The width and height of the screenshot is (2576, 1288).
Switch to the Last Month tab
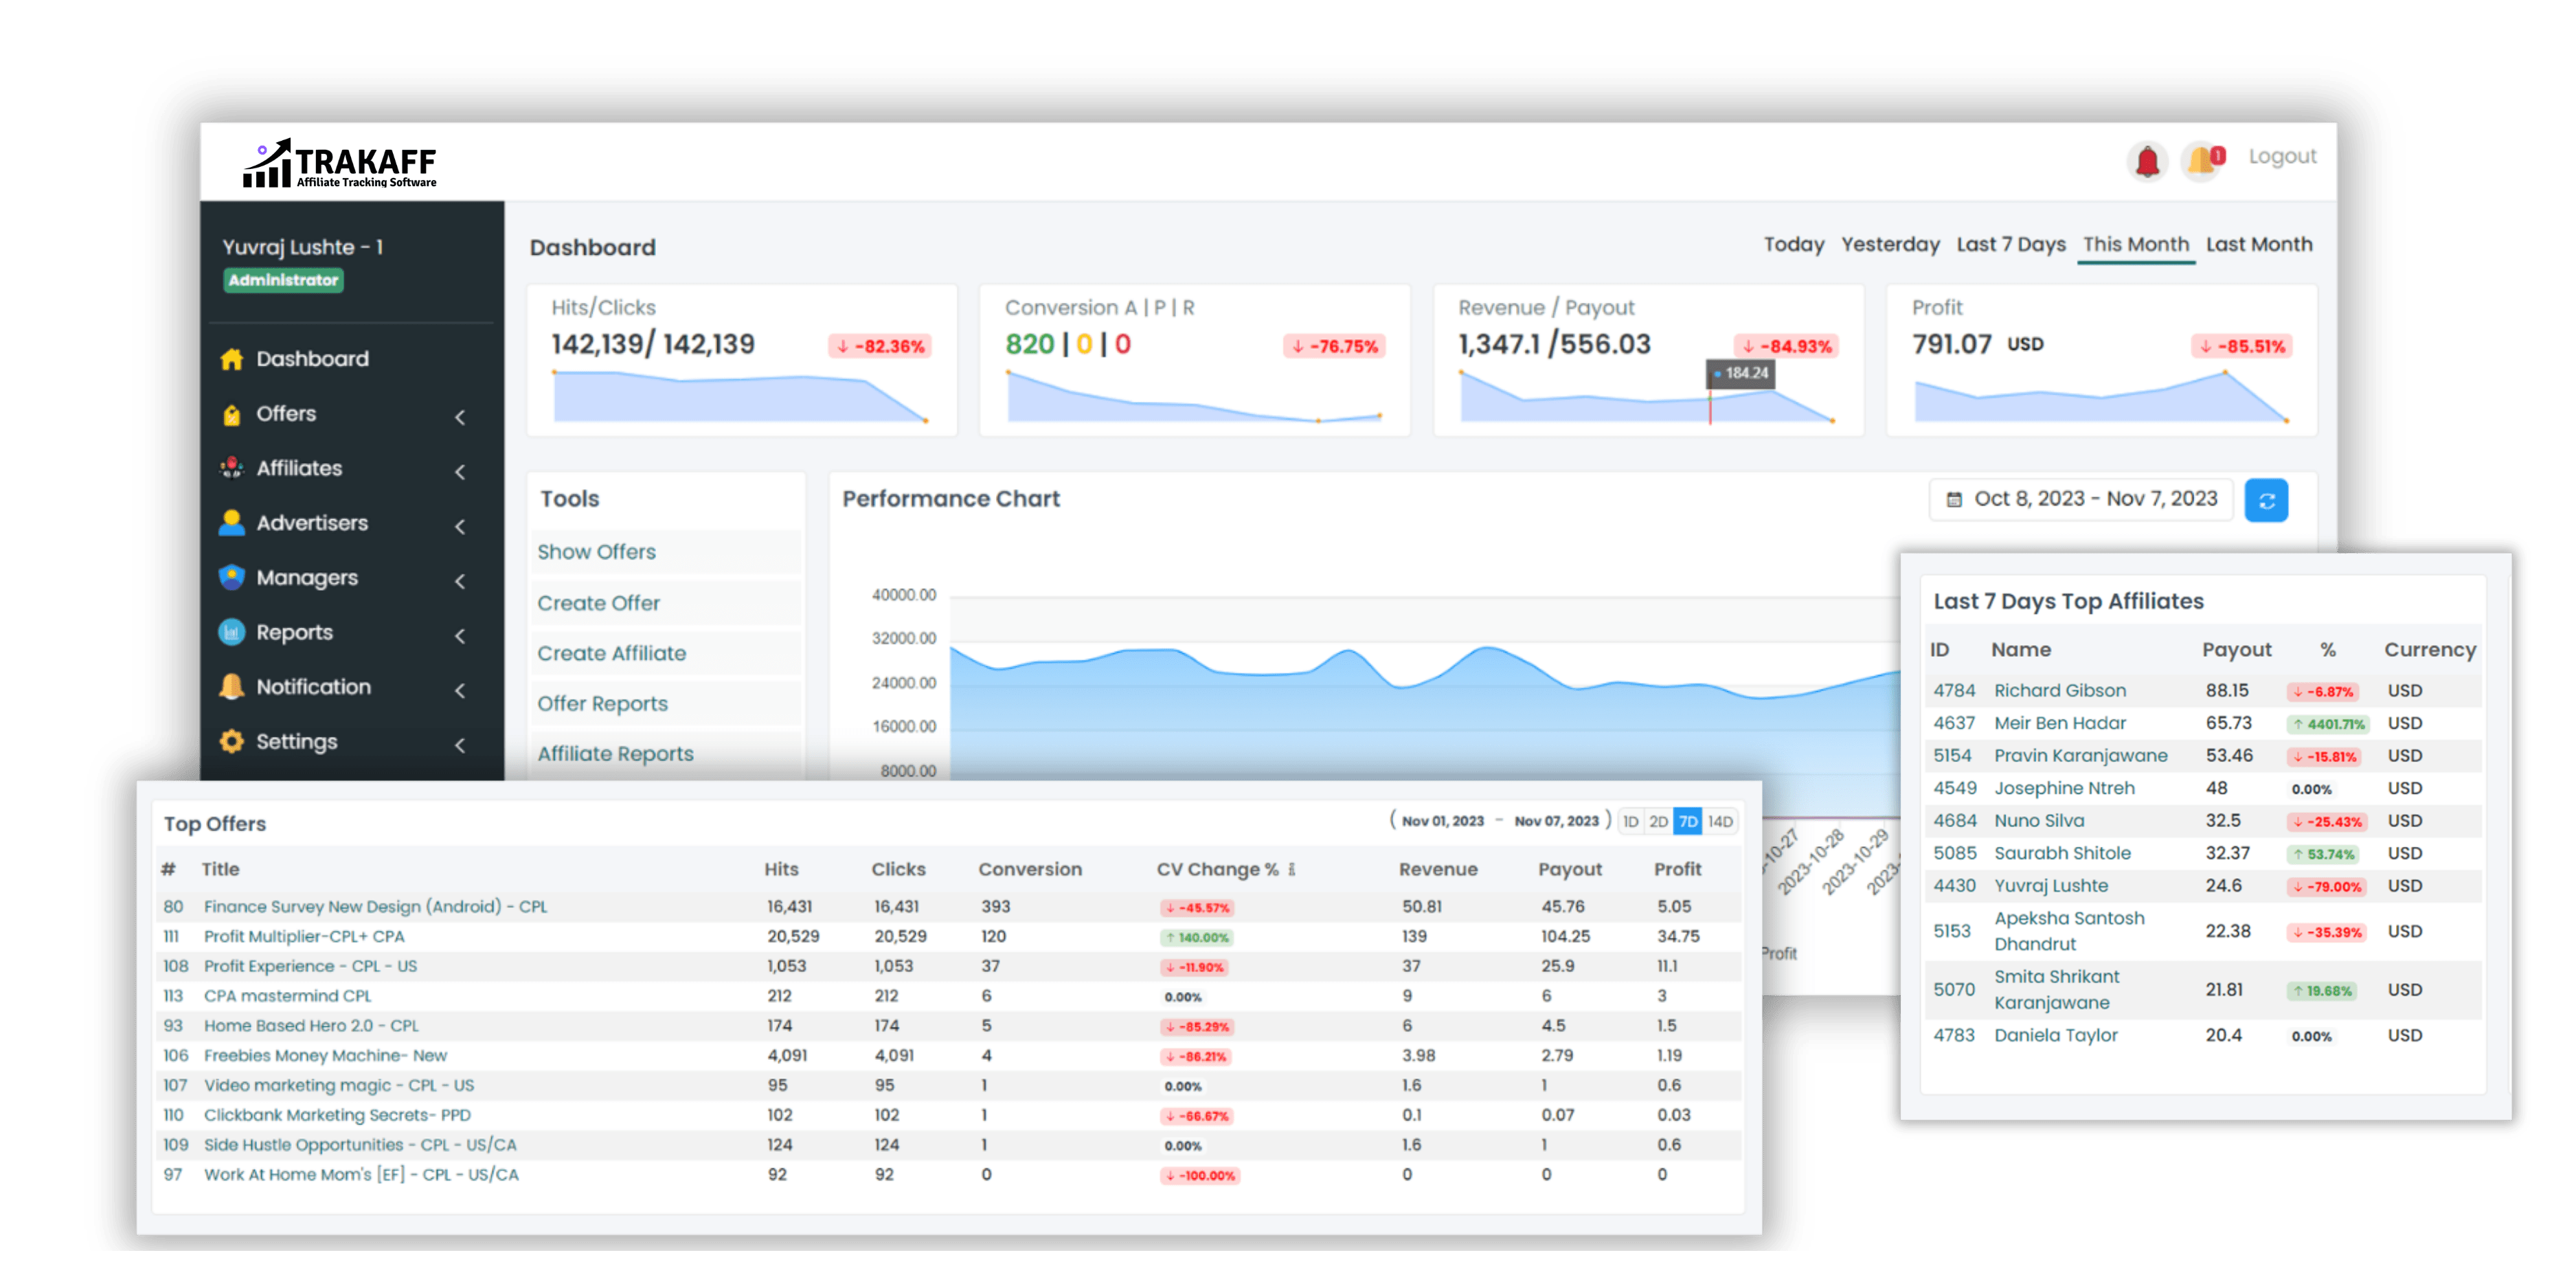pos(2259,244)
